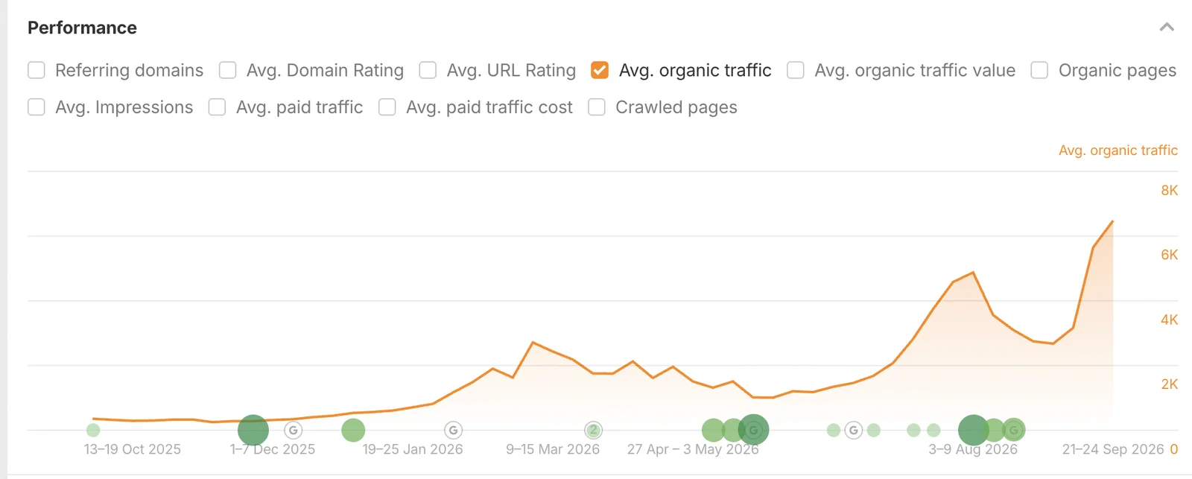The height and width of the screenshot is (479, 1192).
Task: Turn on the Avg. Impressions checkbox
Action: coord(37,107)
